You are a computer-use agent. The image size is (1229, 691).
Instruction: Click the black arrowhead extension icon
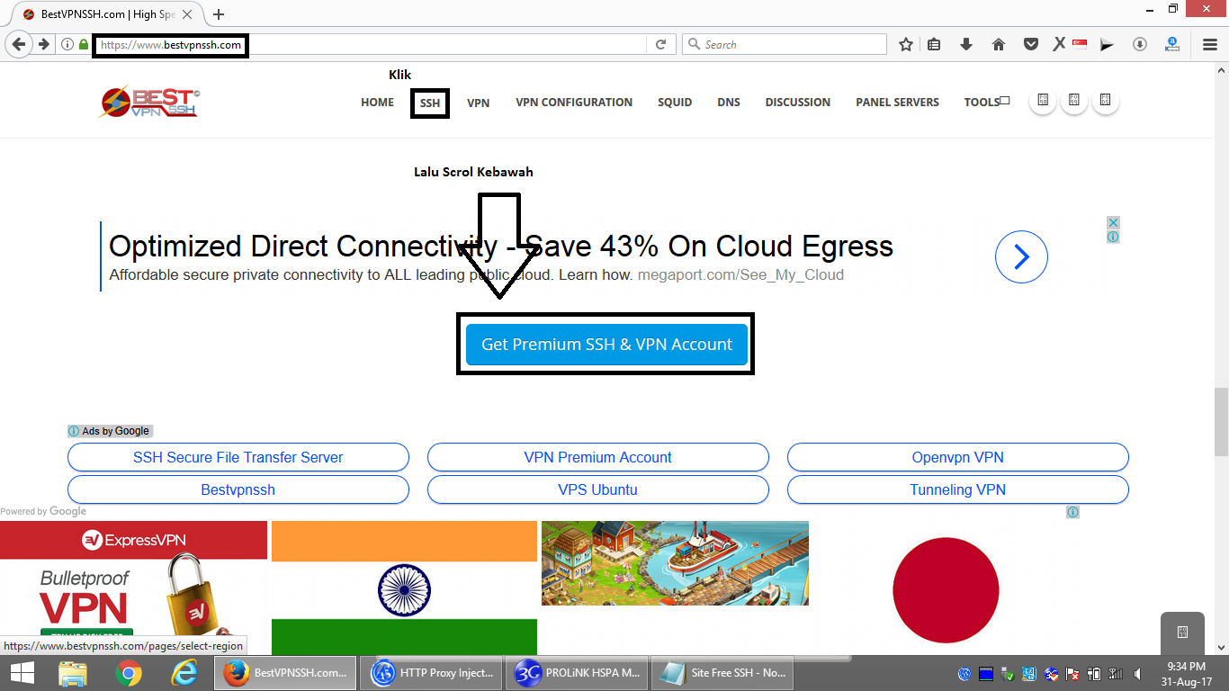point(1108,44)
